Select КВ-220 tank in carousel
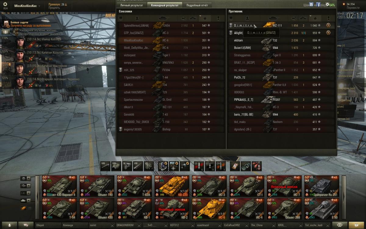The width and height of the screenshot is (366, 229). click(172, 186)
